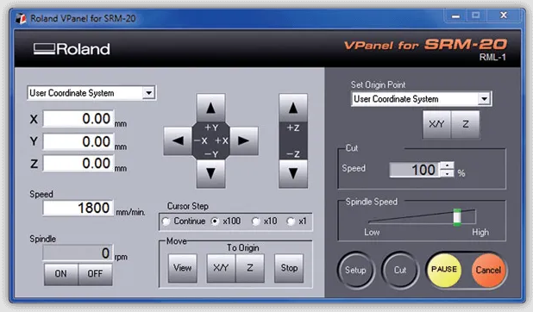Jog the tool in -Y direction with down arrow
The image size is (533, 312).
click(x=210, y=174)
